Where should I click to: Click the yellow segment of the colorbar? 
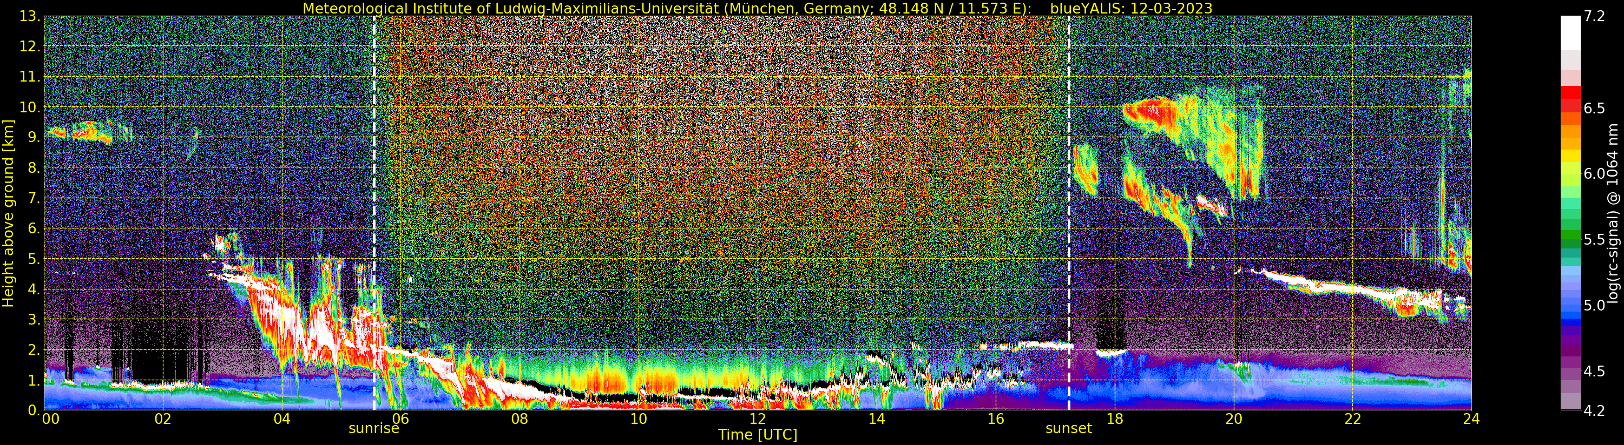tap(1570, 156)
